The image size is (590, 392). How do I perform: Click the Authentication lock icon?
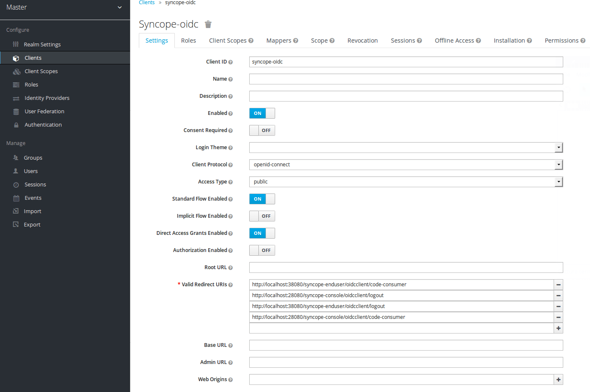tap(16, 125)
